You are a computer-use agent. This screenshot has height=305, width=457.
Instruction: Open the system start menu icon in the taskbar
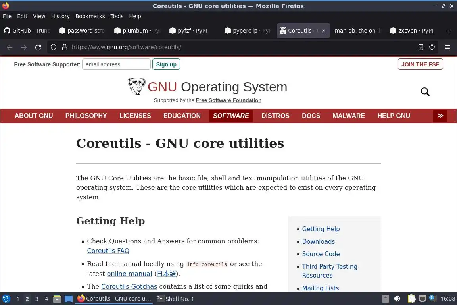6,299
